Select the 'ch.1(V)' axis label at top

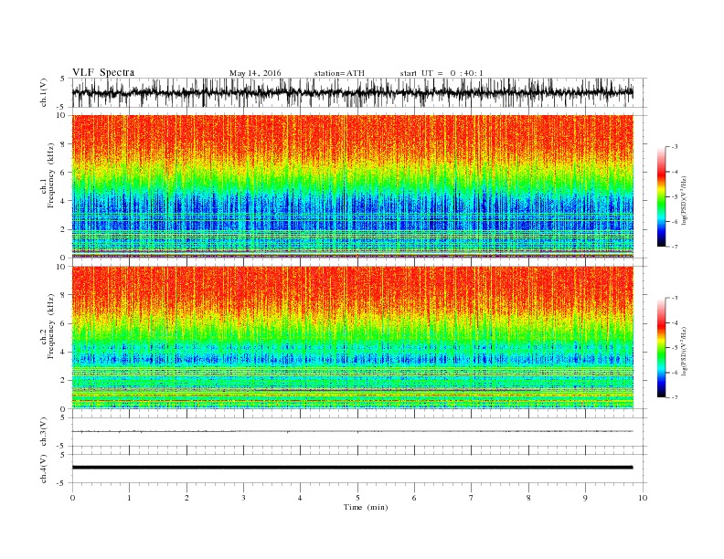[x=44, y=94]
